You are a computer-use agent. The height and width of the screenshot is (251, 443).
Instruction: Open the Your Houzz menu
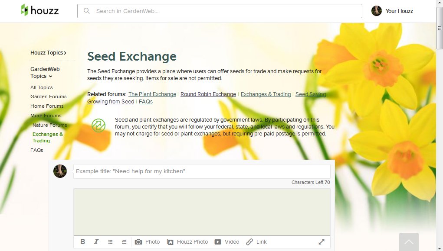pos(399,11)
